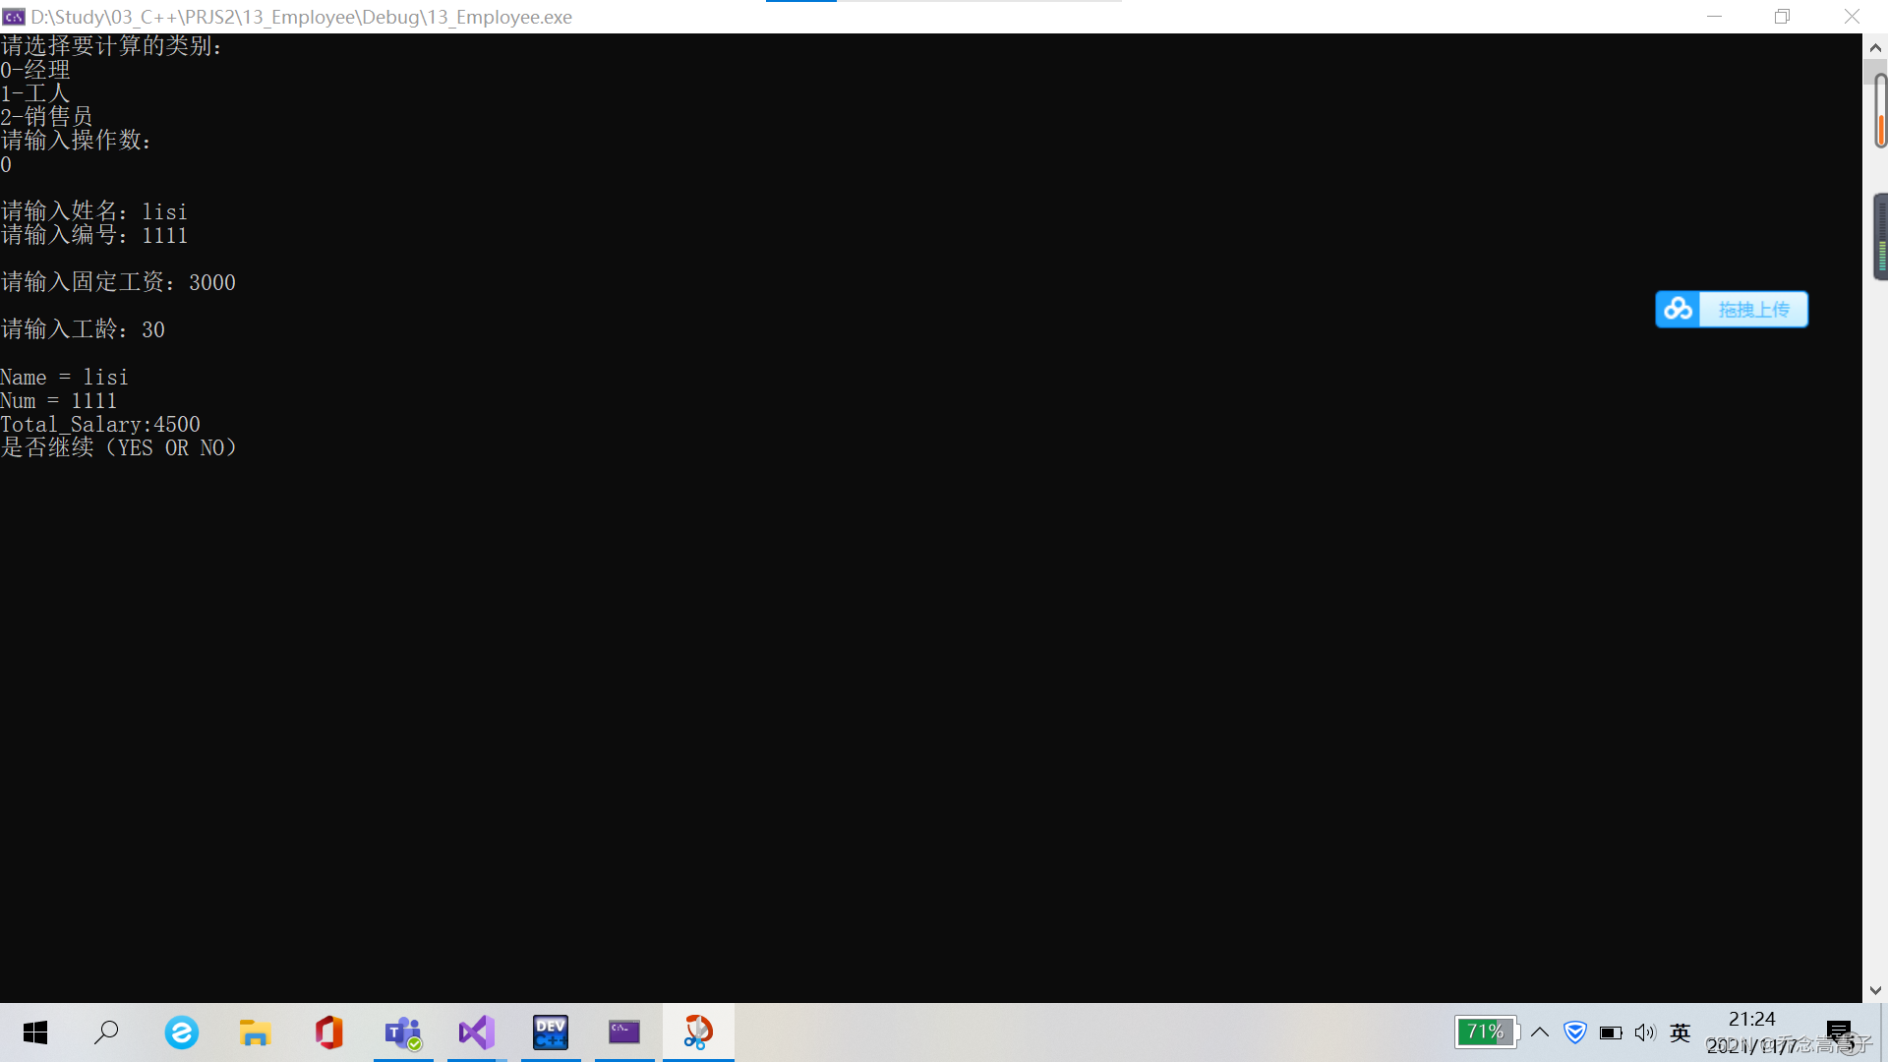1888x1062 pixels.
Task: Click the Baidu cloud drag-upload widget
Action: click(1732, 310)
